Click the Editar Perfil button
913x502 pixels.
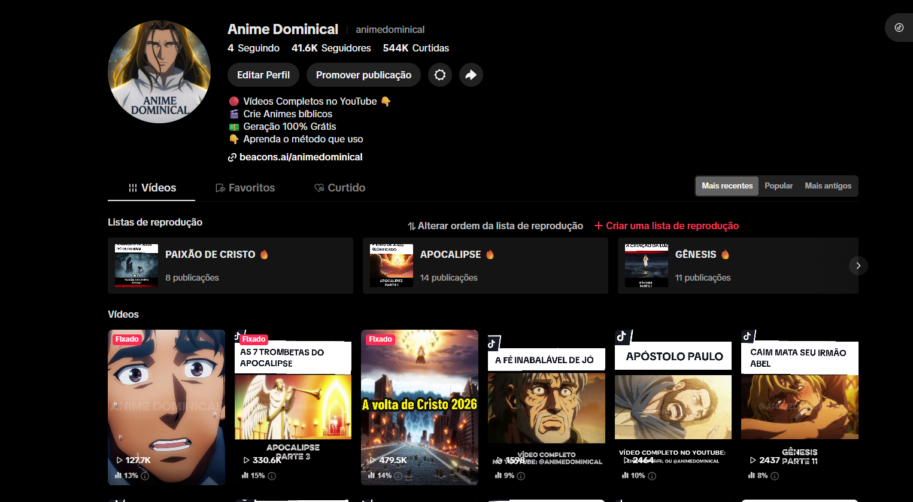click(x=263, y=75)
